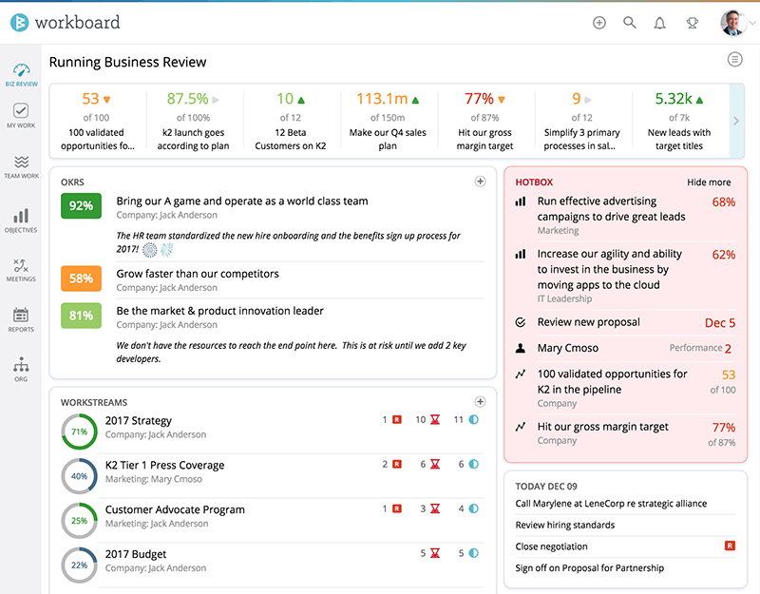Click check icon next to Review new proposal
760x594 pixels.
[x=521, y=322]
